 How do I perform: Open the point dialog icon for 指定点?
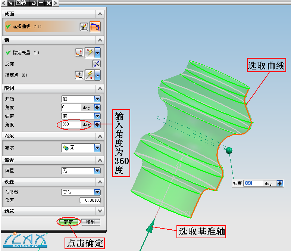(79, 75)
